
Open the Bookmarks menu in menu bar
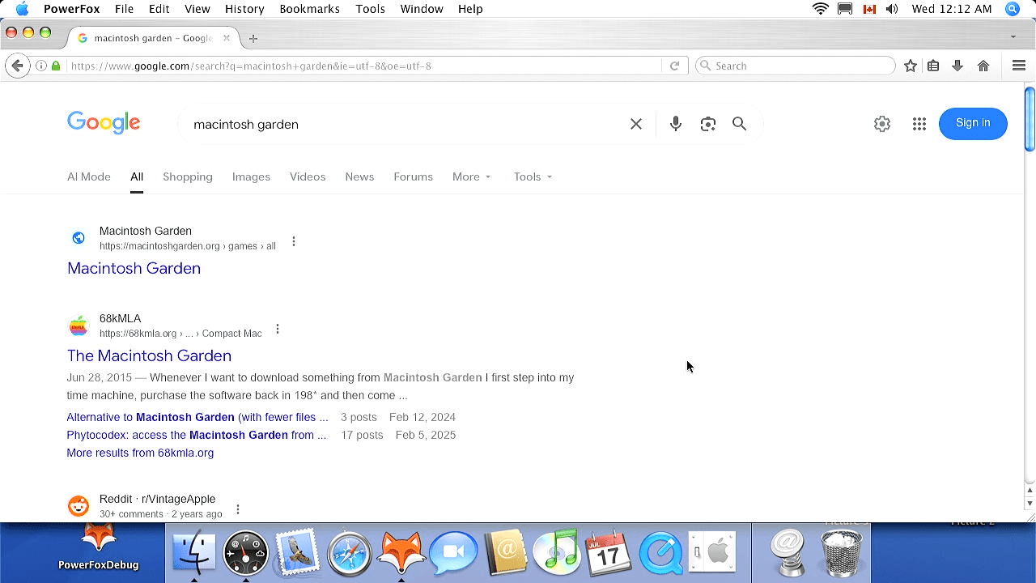point(309,9)
